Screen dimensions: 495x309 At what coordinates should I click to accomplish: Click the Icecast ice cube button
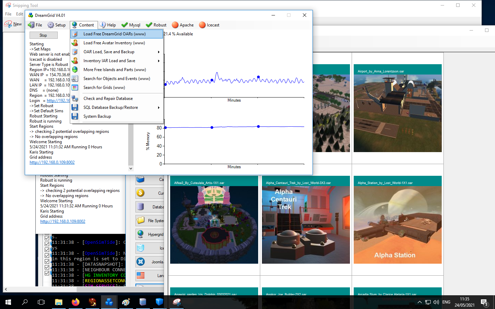[x=150, y=248]
